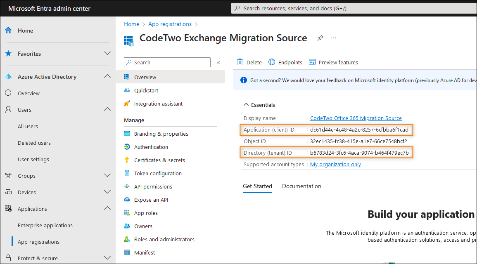The image size is (477, 264).
Task: Click App registrations breadcrumb link
Action: click(170, 24)
